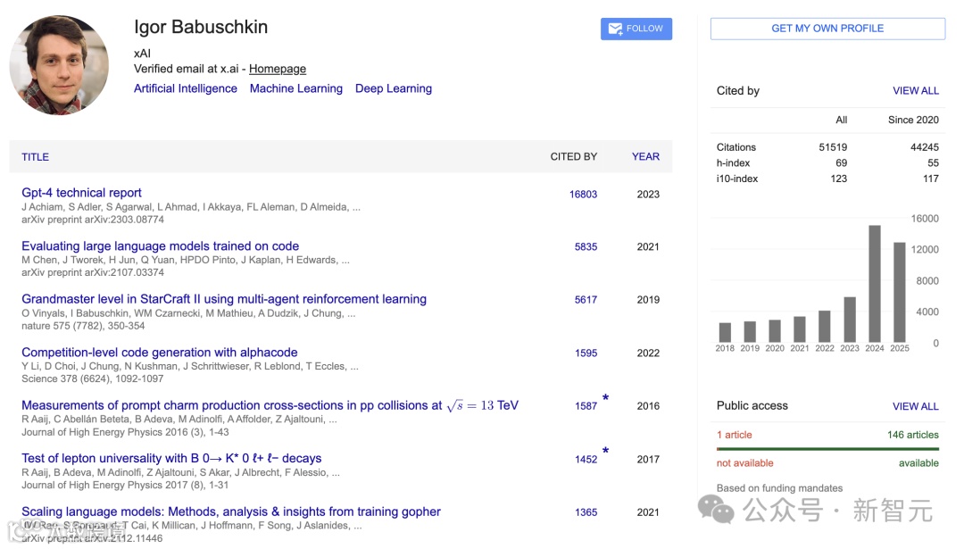Open the 1 article not available link
The width and height of the screenshot is (964, 549).
click(x=734, y=436)
